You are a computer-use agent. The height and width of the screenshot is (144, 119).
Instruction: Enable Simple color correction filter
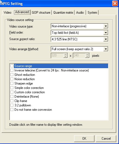(12, 88)
